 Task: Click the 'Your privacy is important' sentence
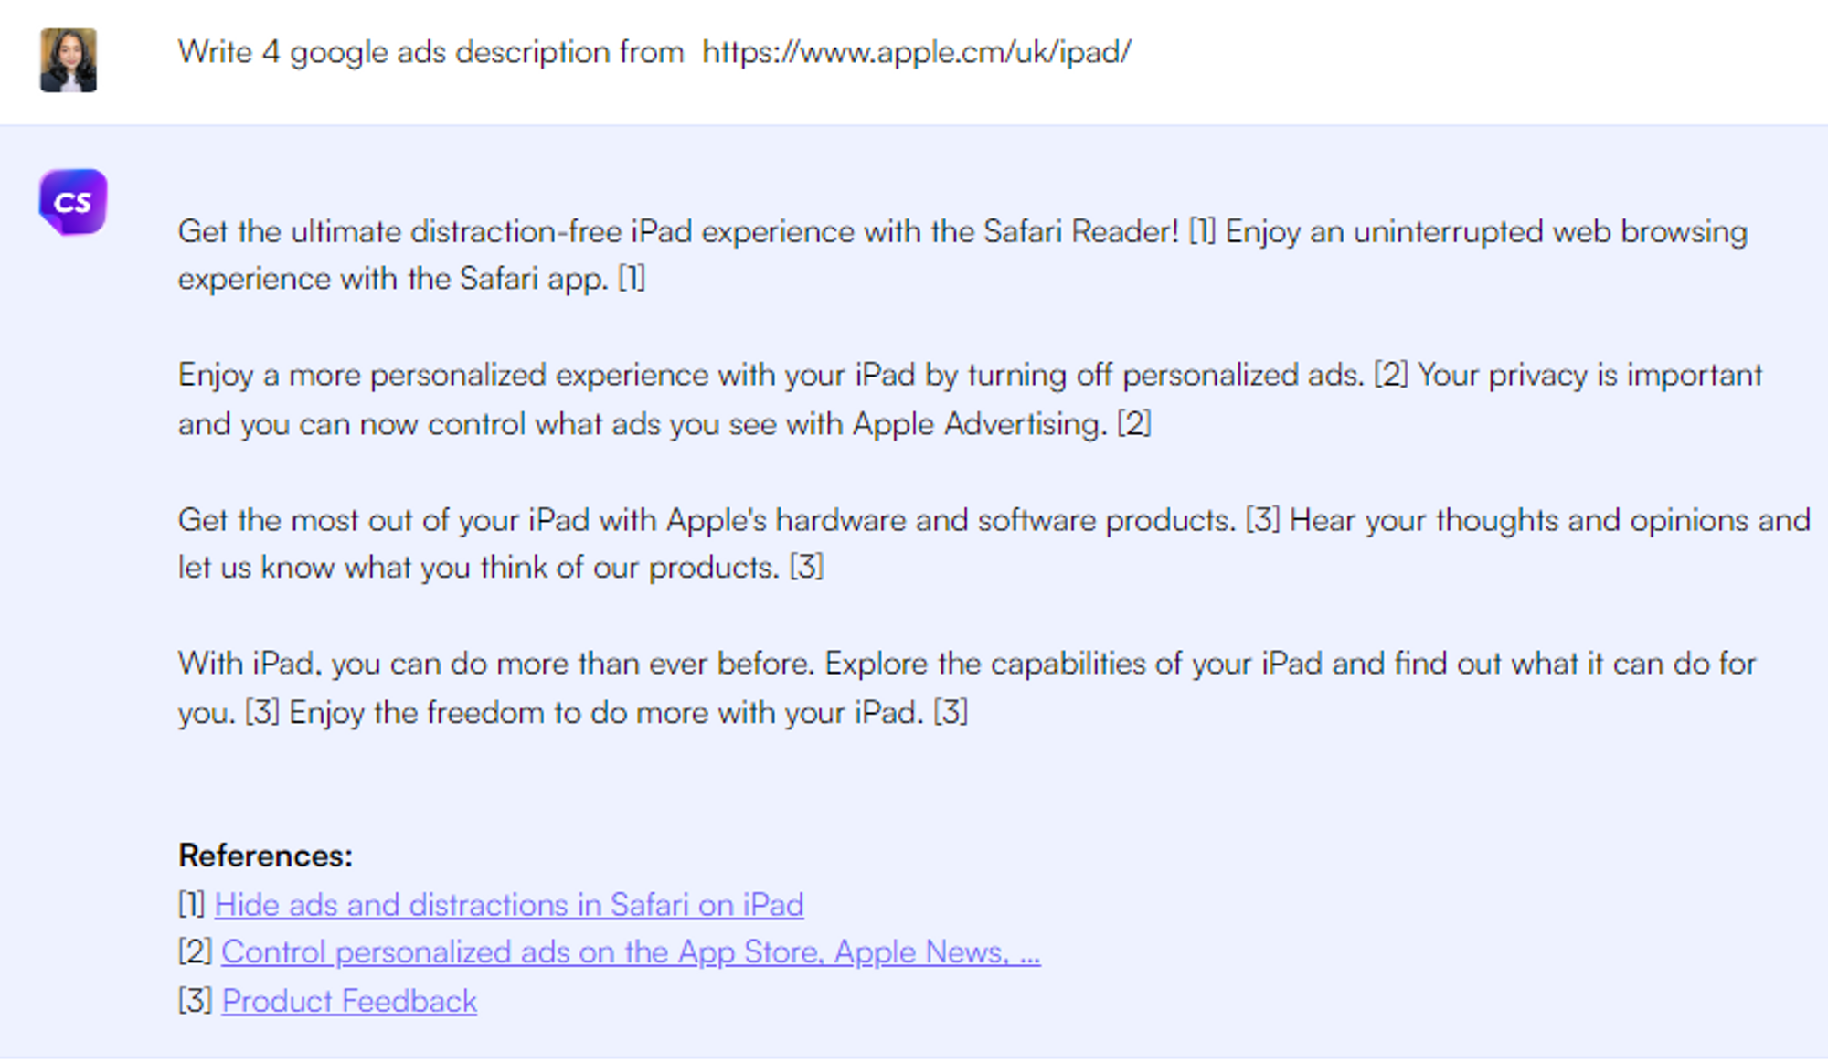pos(1589,375)
